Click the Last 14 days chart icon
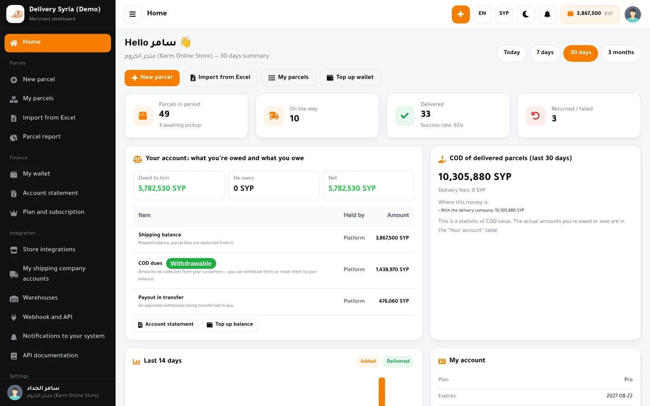Screen dimensions: 650x406 tap(137, 361)
